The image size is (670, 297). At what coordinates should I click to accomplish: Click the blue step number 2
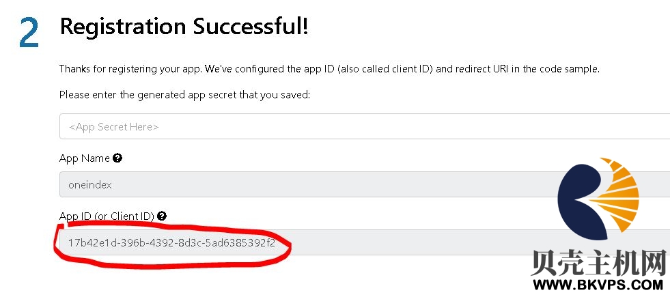[x=29, y=33]
